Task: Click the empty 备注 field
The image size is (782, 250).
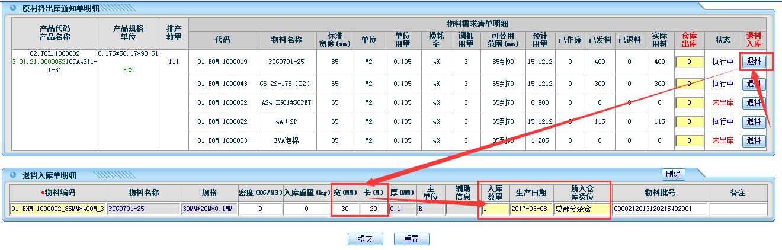Action: point(737,209)
